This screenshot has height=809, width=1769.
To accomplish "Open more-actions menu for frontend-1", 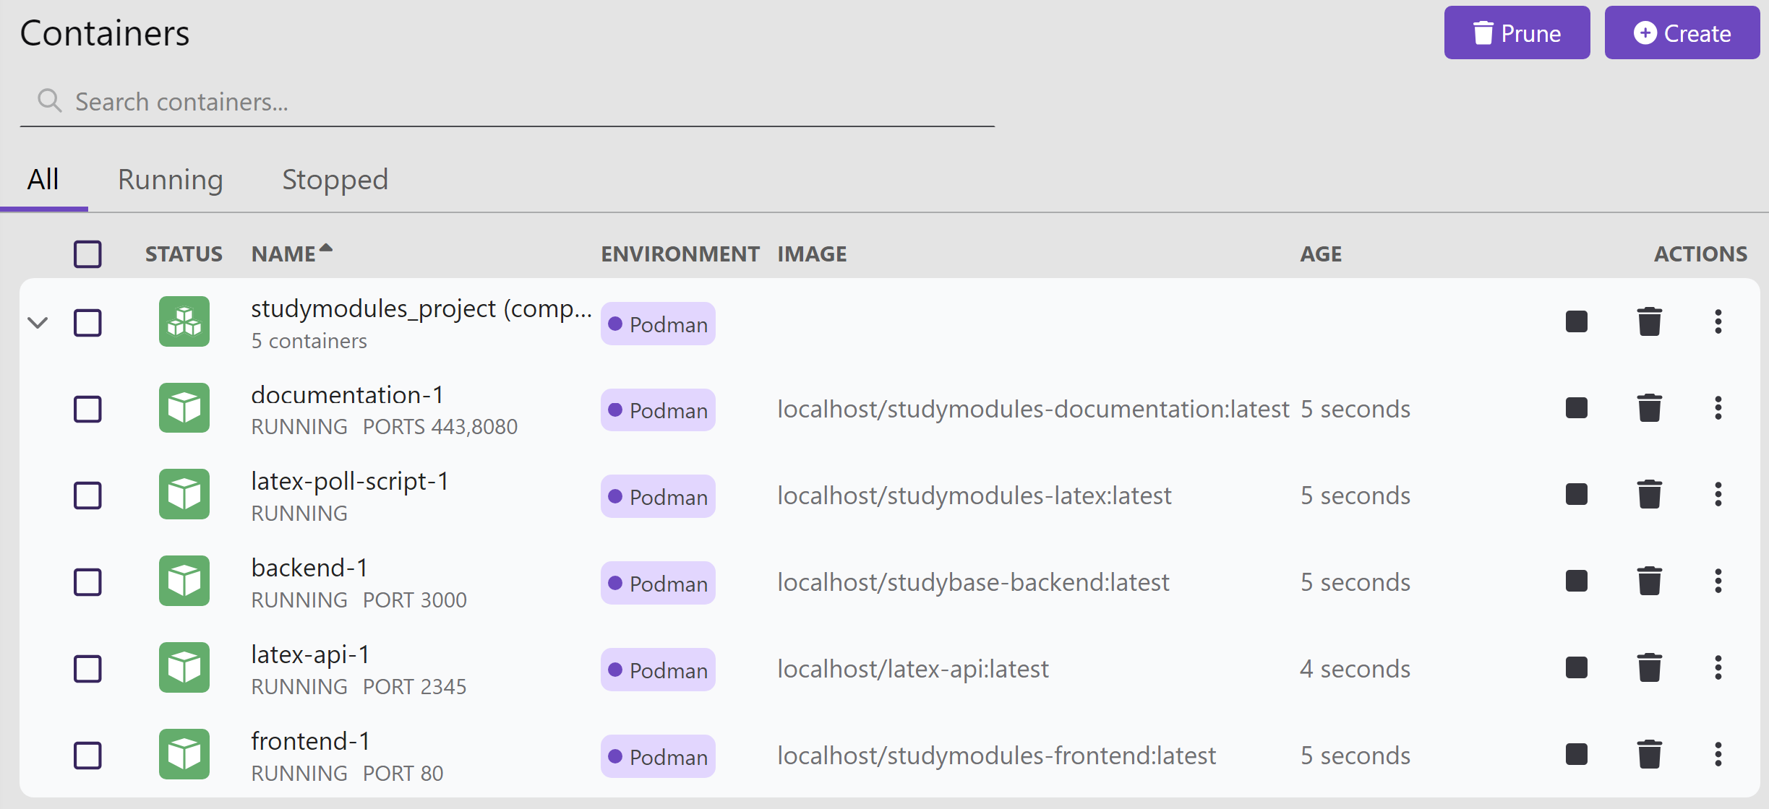I will point(1718,755).
